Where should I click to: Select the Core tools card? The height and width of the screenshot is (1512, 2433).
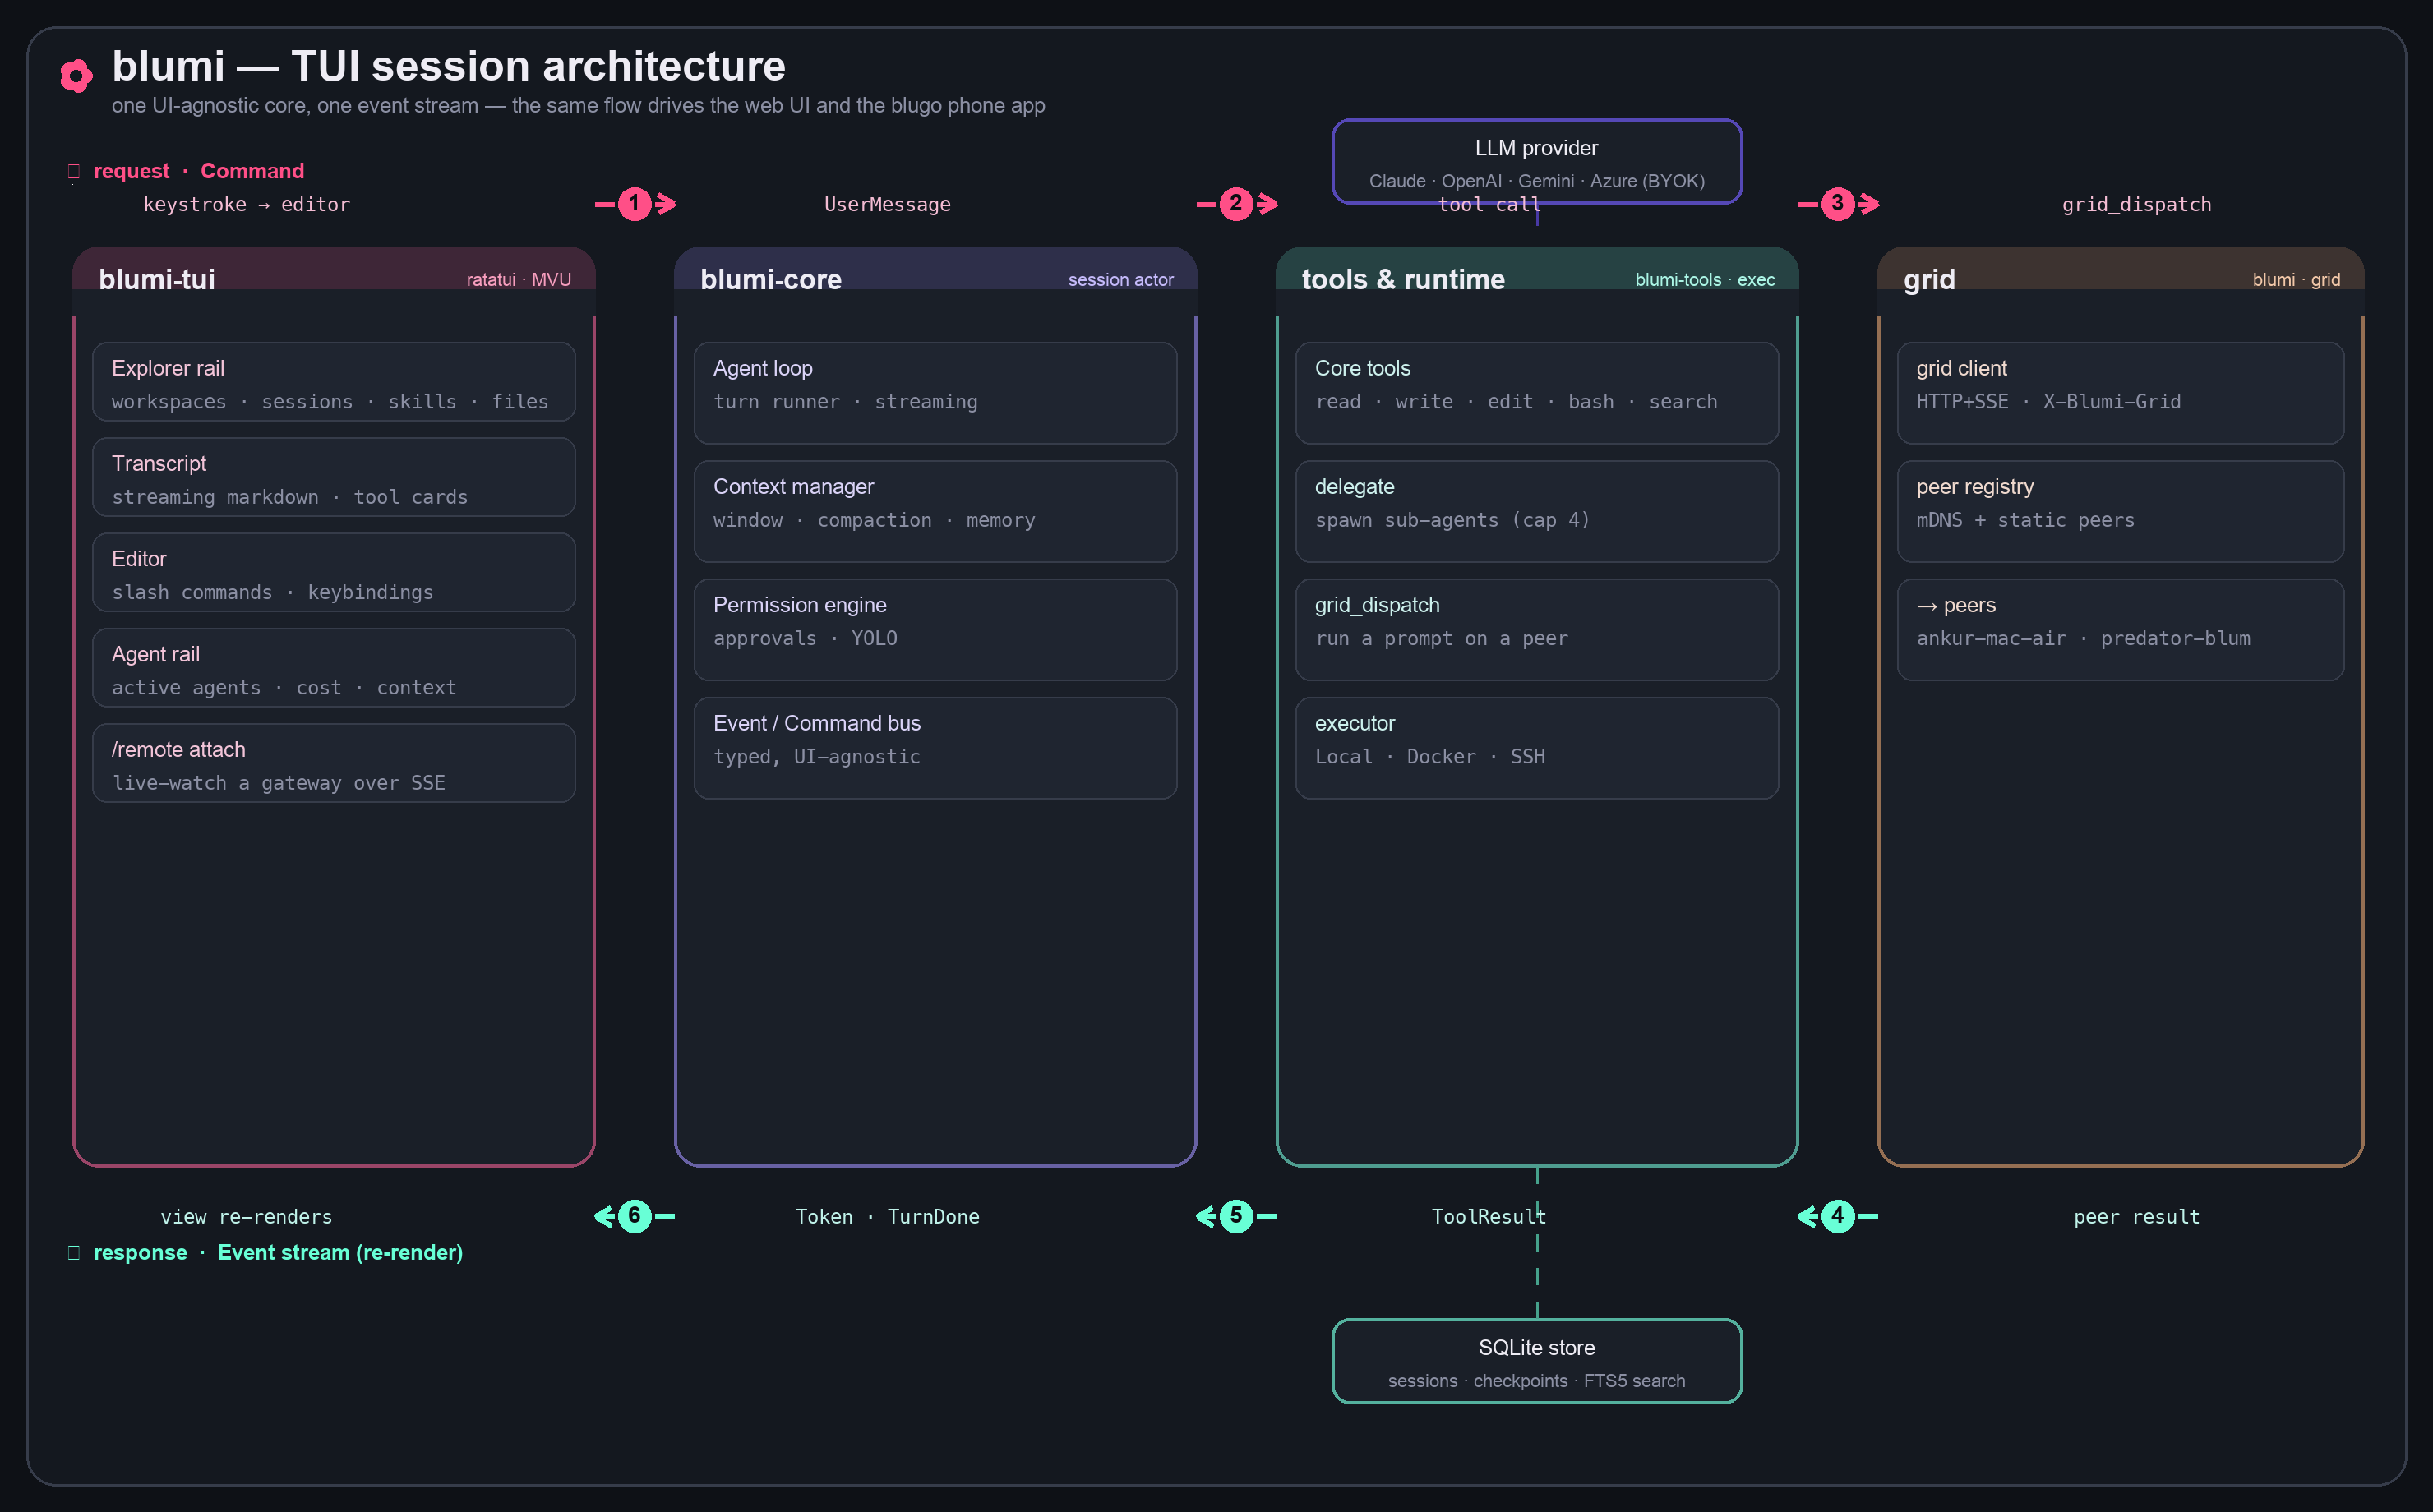(x=1537, y=393)
